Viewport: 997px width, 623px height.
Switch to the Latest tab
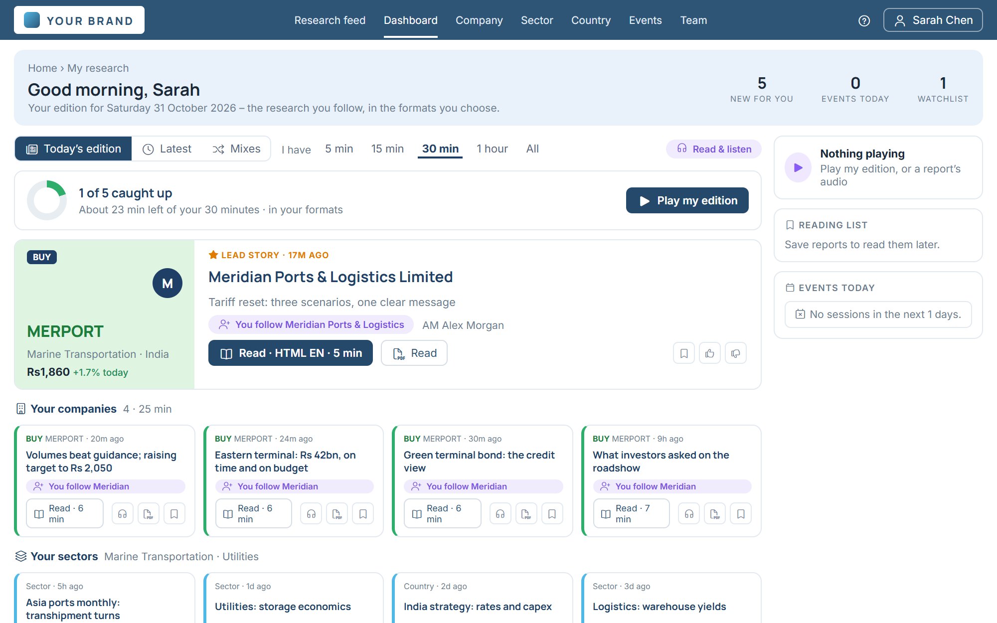click(167, 149)
